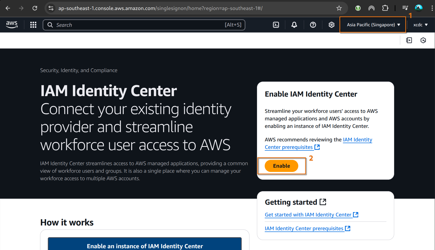Open the green shield browser extension
The image size is (435, 250).
tap(358, 8)
